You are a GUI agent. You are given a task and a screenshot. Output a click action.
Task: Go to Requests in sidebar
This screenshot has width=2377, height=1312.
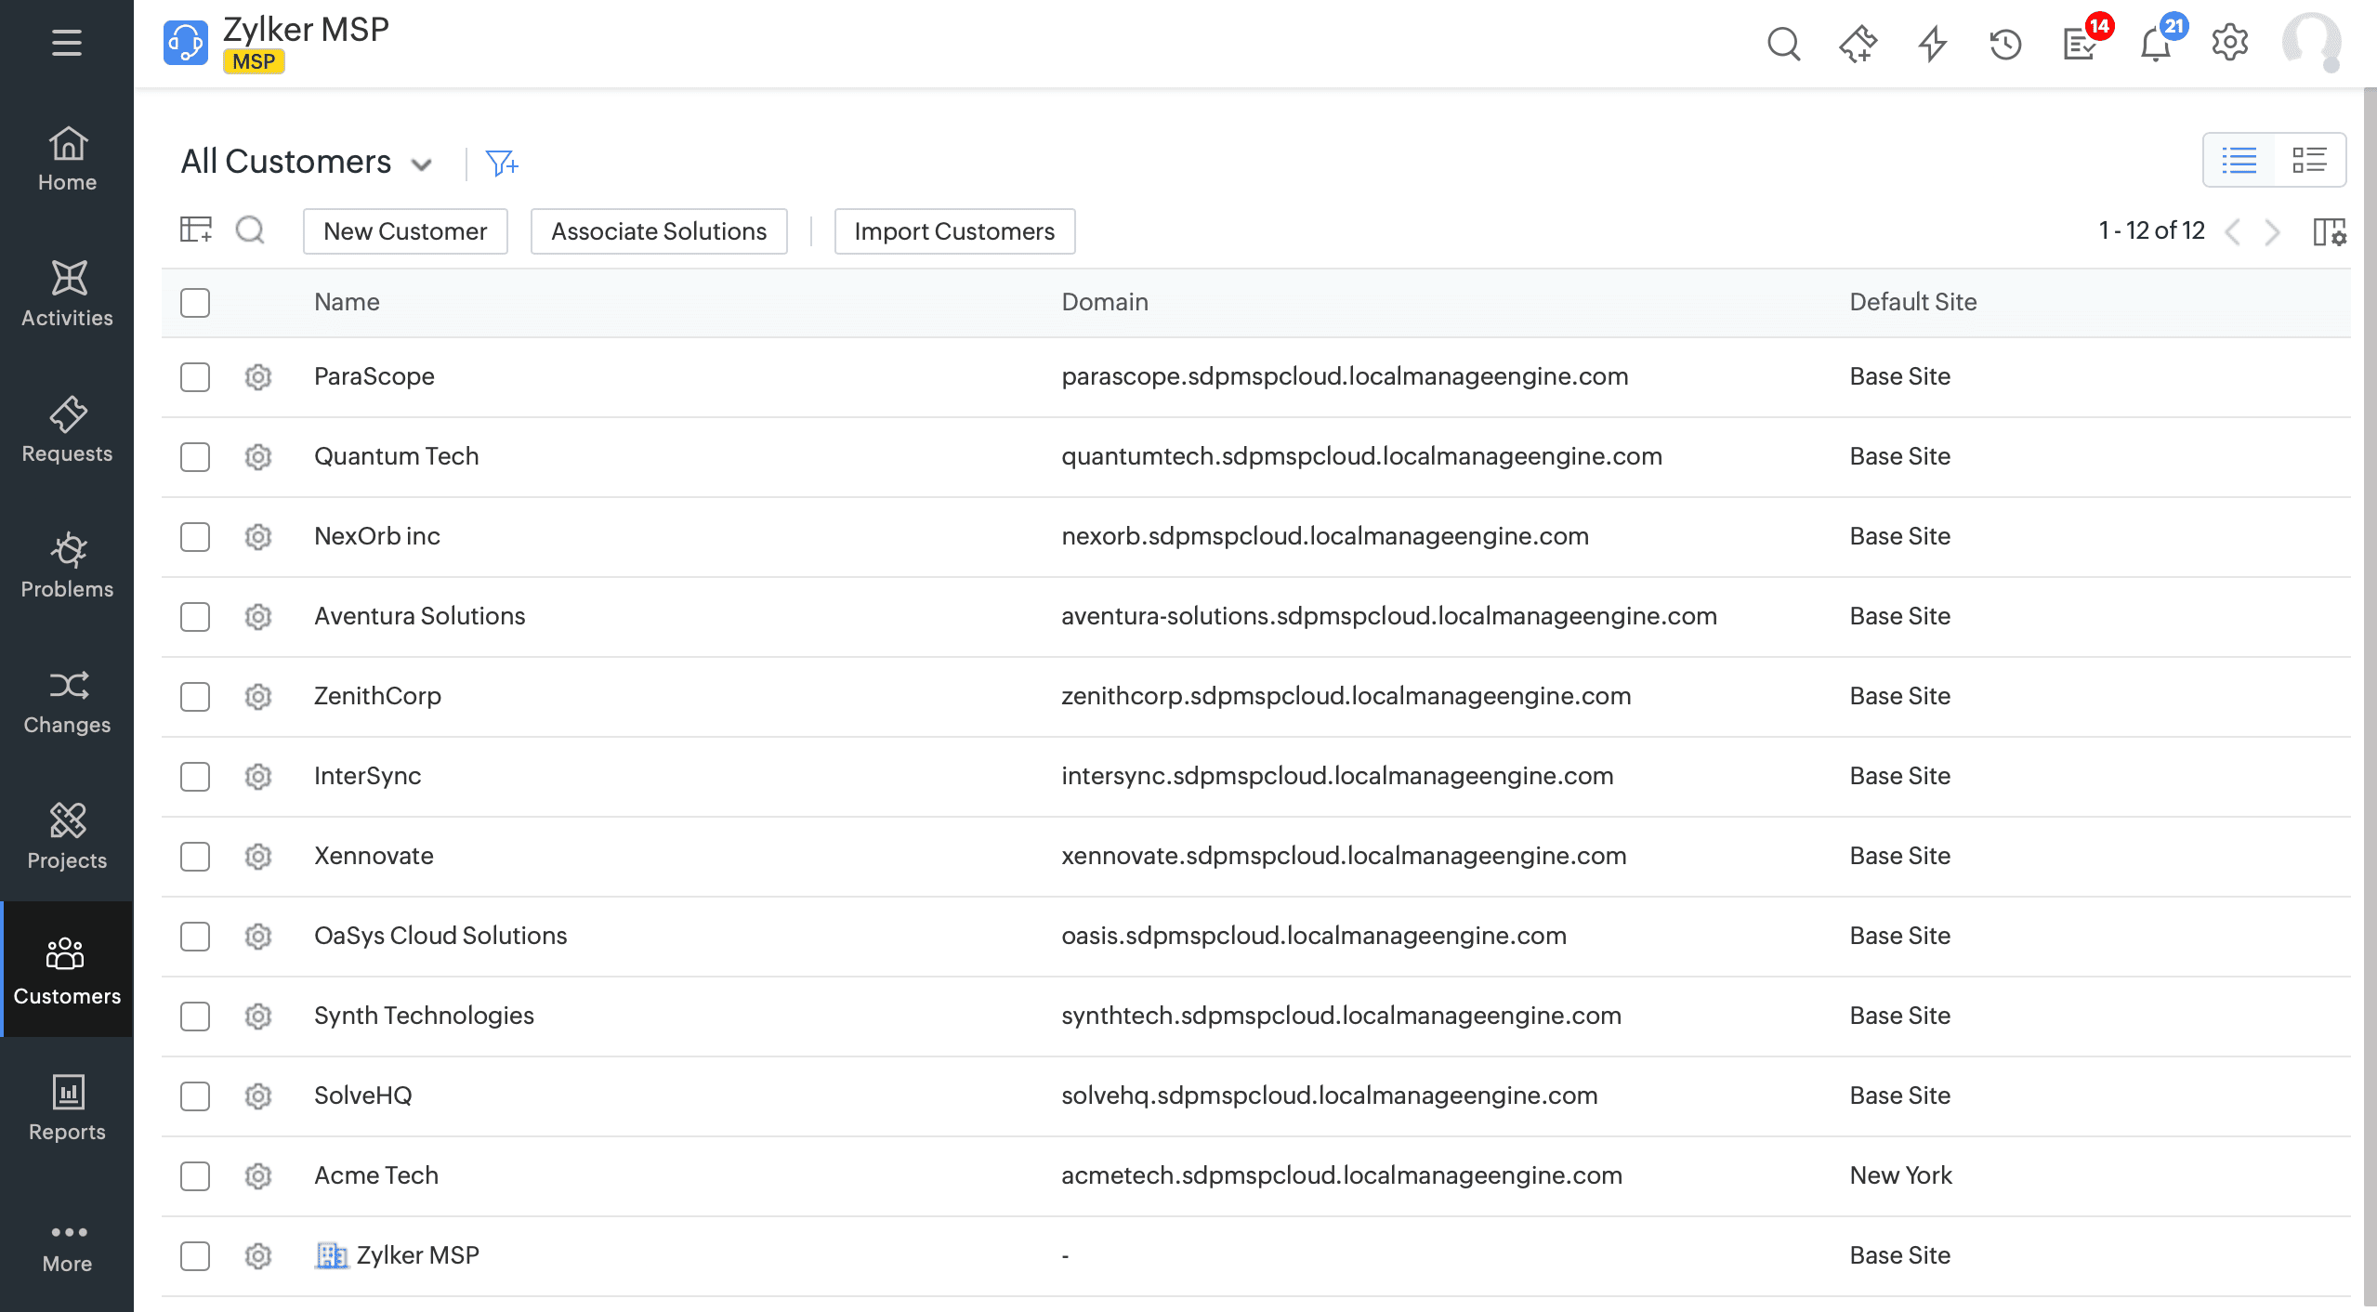coord(67,430)
